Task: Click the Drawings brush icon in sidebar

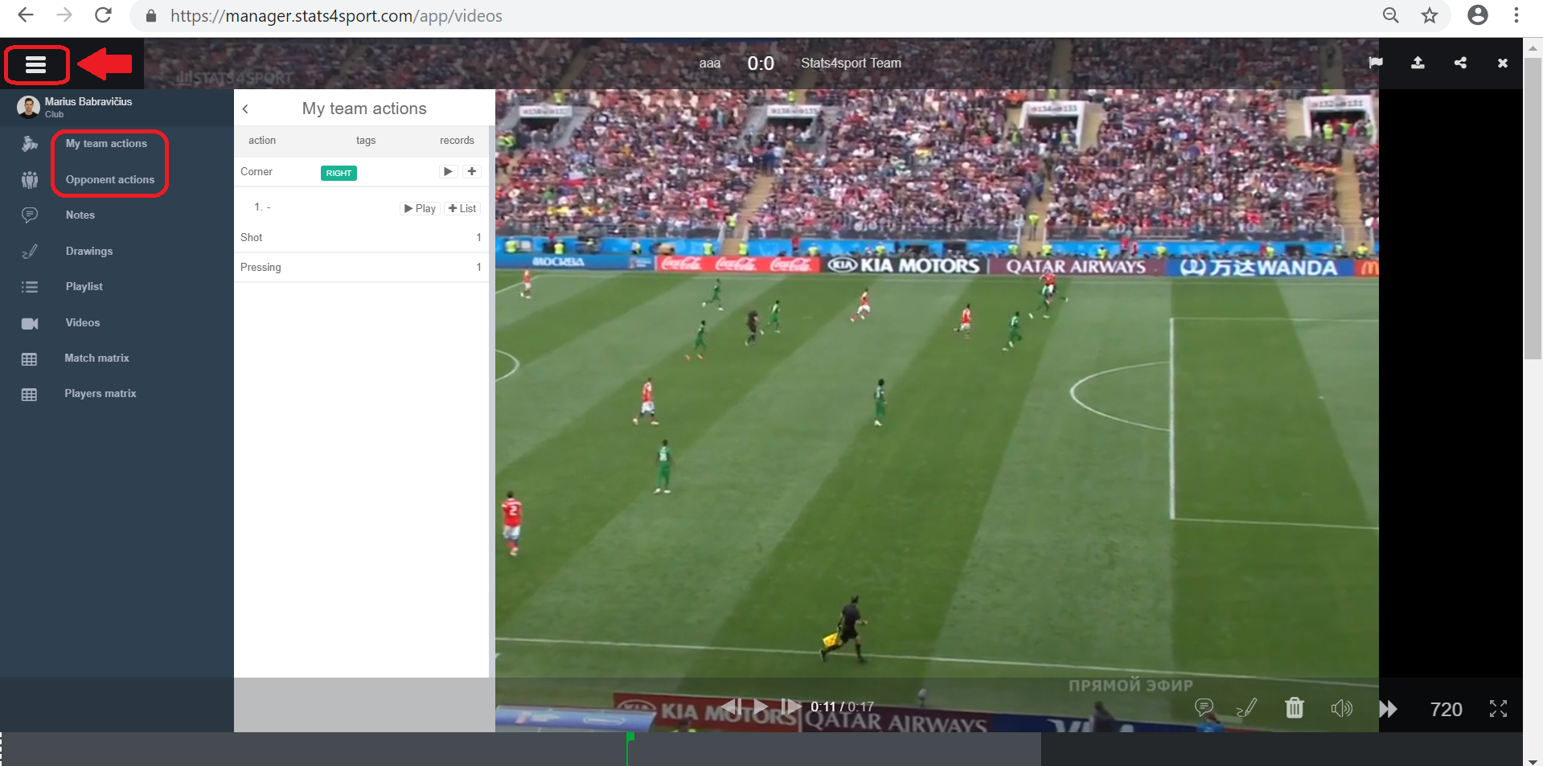Action: [x=30, y=252]
